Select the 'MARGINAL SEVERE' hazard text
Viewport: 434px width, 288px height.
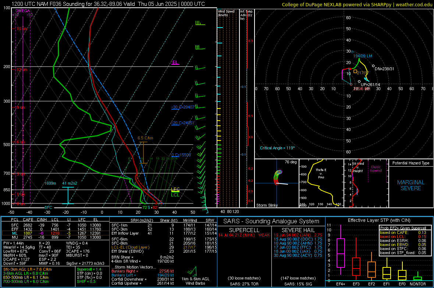pyautogui.click(x=411, y=185)
